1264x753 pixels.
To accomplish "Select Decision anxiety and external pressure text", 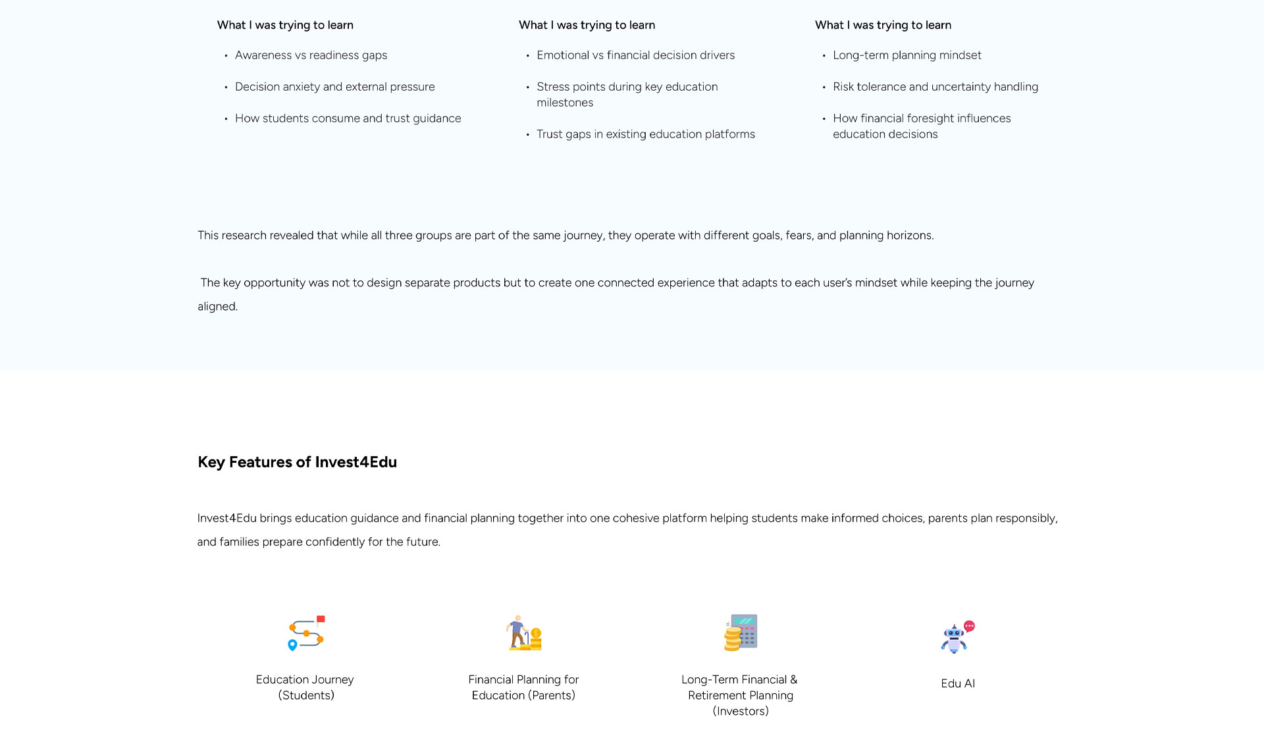I will point(334,87).
